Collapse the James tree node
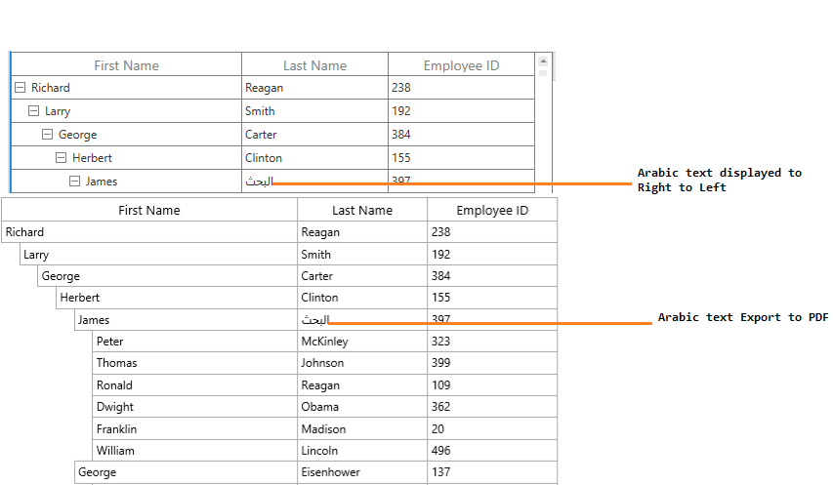 [x=75, y=181]
